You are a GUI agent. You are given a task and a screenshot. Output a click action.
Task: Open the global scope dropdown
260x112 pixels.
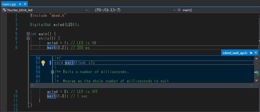pyautogui.click(x=132, y=10)
